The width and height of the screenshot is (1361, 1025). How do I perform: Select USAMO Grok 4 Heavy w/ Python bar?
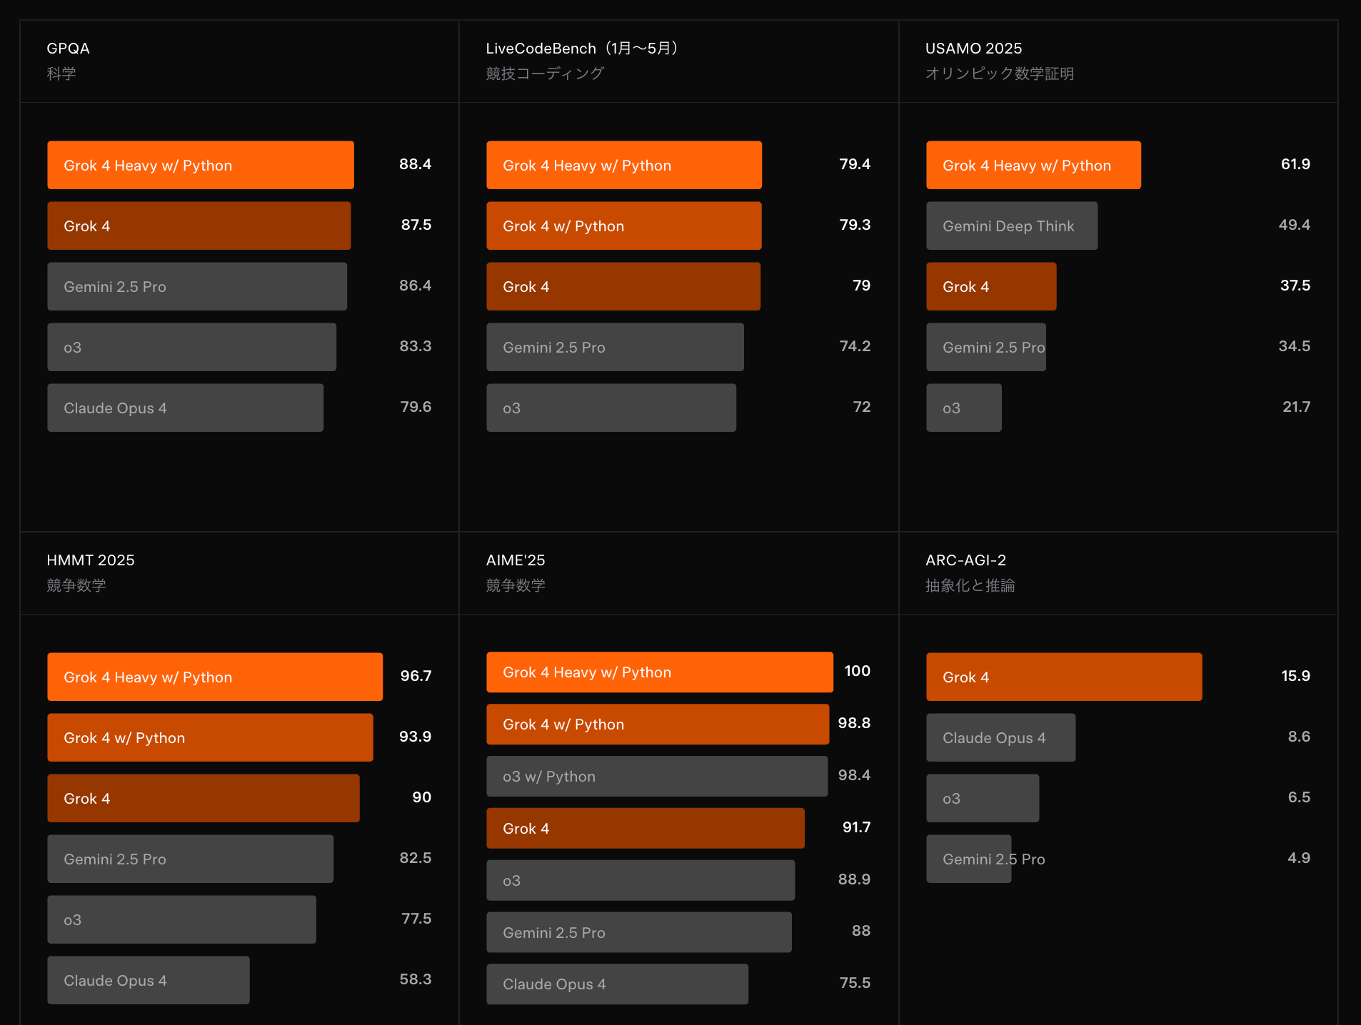pos(1033,165)
